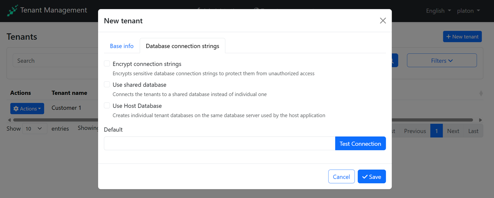Tick the Use Host Database checkbox

(x=107, y=106)
